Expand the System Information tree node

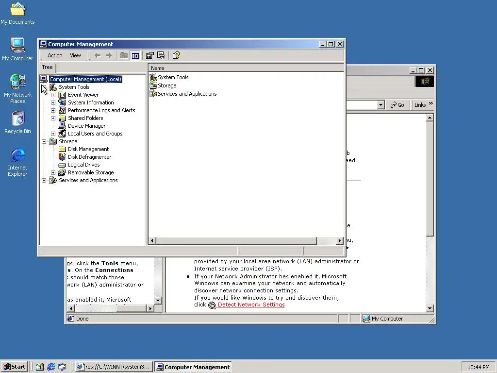53,102
